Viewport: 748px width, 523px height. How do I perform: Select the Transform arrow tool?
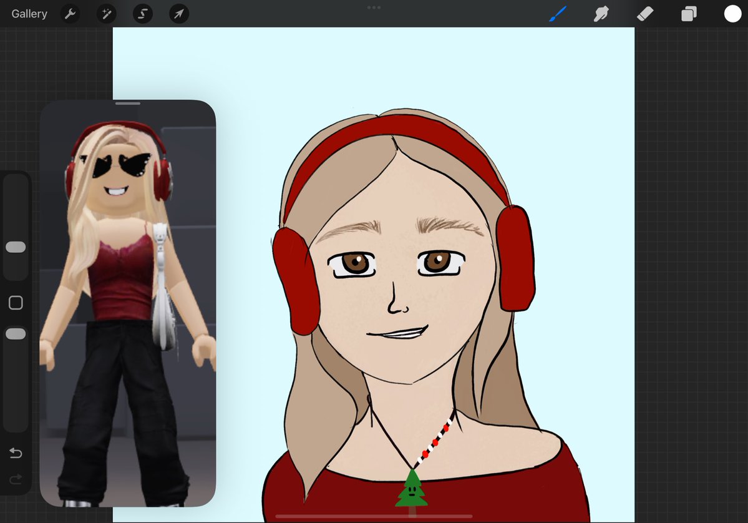click(x=178, y=13)
